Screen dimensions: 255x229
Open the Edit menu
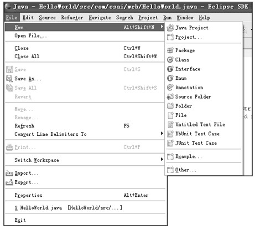pyautogui.click(x=28, y=18)
